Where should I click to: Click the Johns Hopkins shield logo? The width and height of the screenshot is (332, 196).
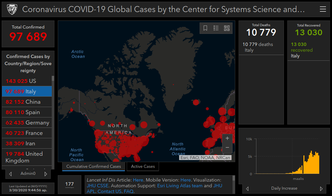pyautogui.click(x=12, y=9)
